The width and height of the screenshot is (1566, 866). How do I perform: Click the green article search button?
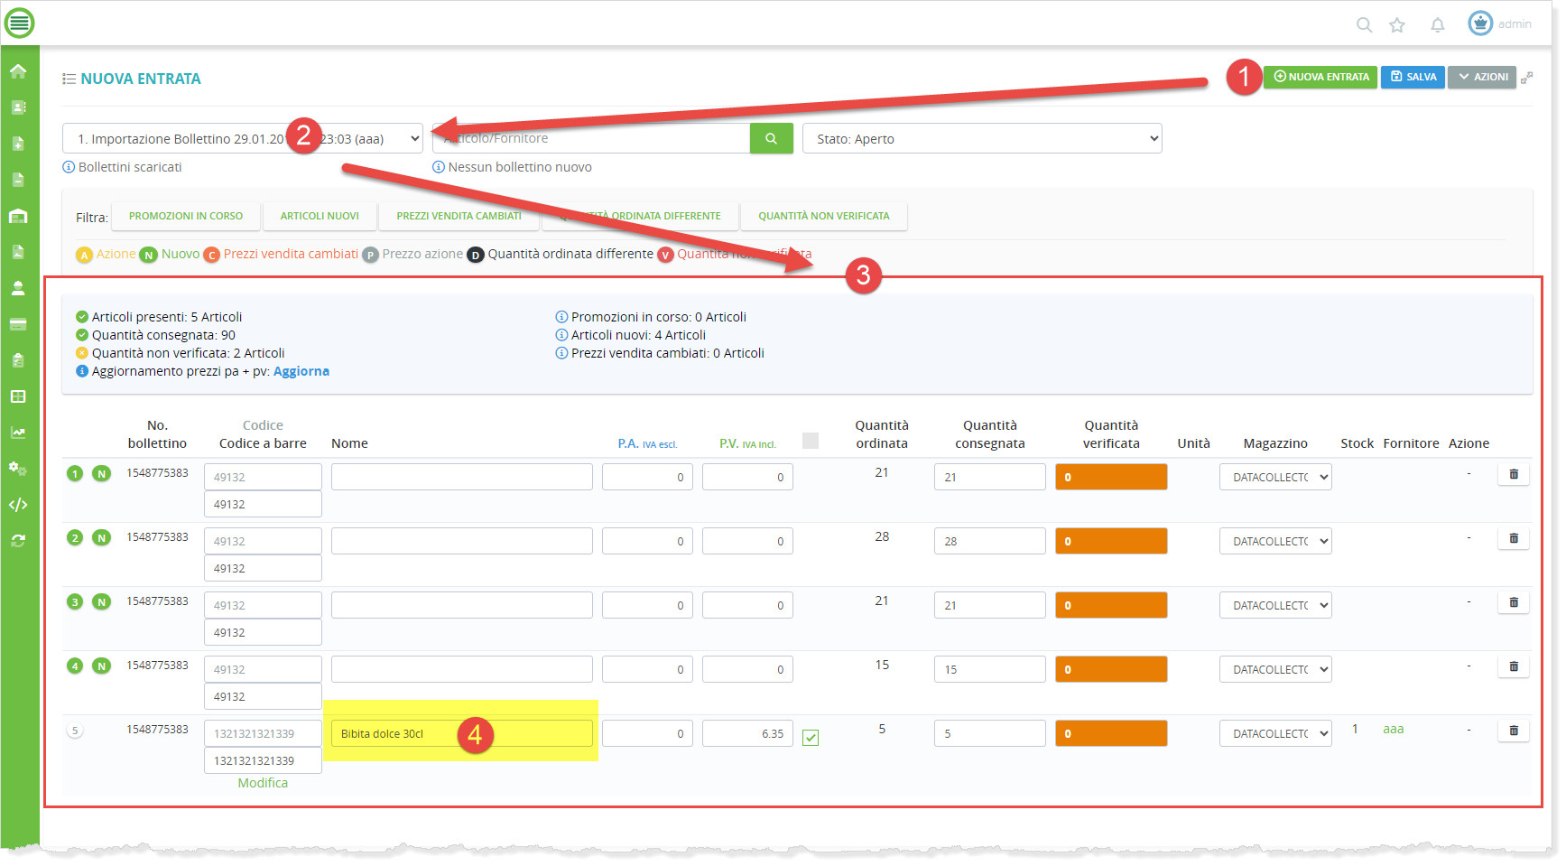pyautogui.click(x=771, y=139)
